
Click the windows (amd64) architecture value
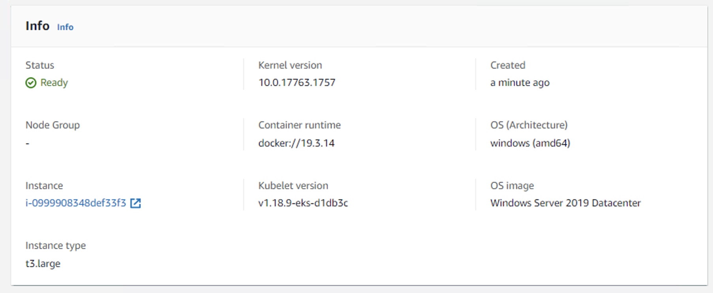530,143
